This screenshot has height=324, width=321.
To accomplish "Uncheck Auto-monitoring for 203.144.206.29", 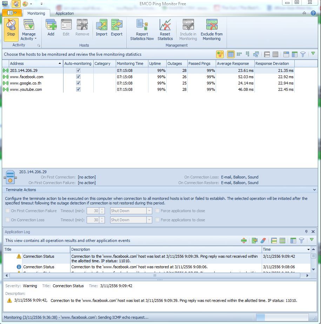I will 78,70.
